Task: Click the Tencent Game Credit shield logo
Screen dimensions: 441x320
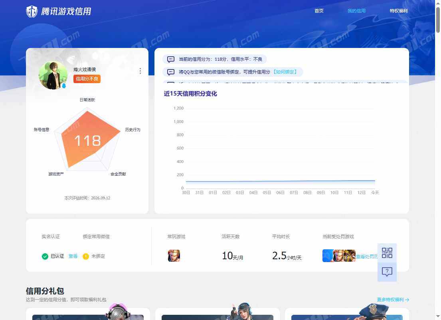Action: [x=32, y=12]
